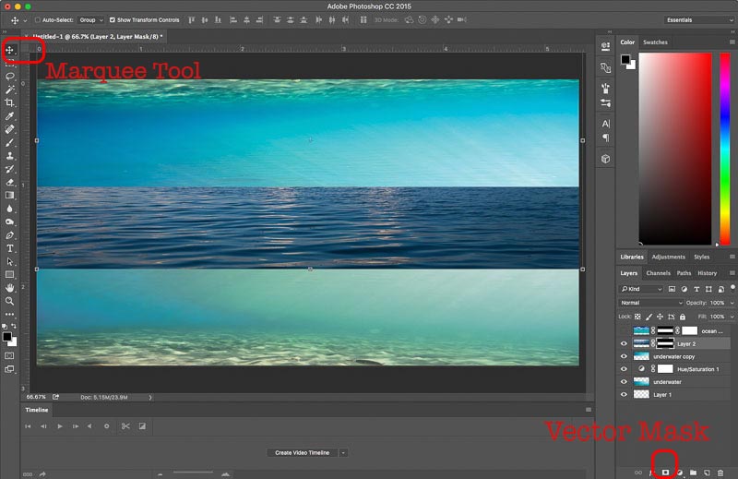This screenshot has width=738, height=479.
Task: Select the Rectangle shape tool
Action: [9, 275]
